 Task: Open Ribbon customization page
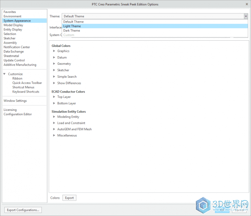pyautogui.click(x=17, y=78)
